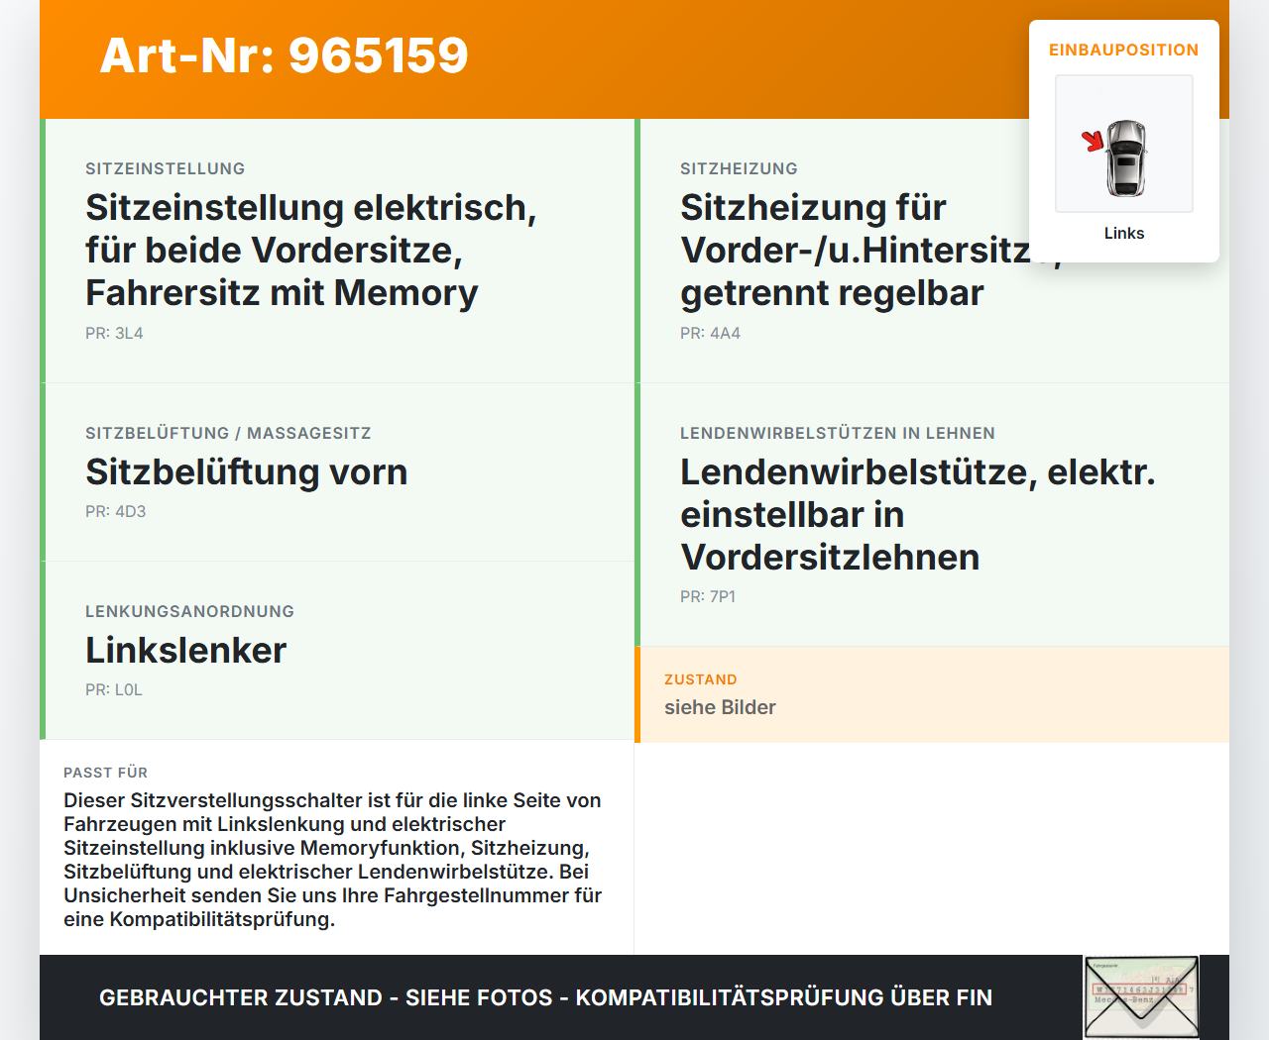Expand the Zustand 'siehe Bilder' section

(x=720, y=707)
